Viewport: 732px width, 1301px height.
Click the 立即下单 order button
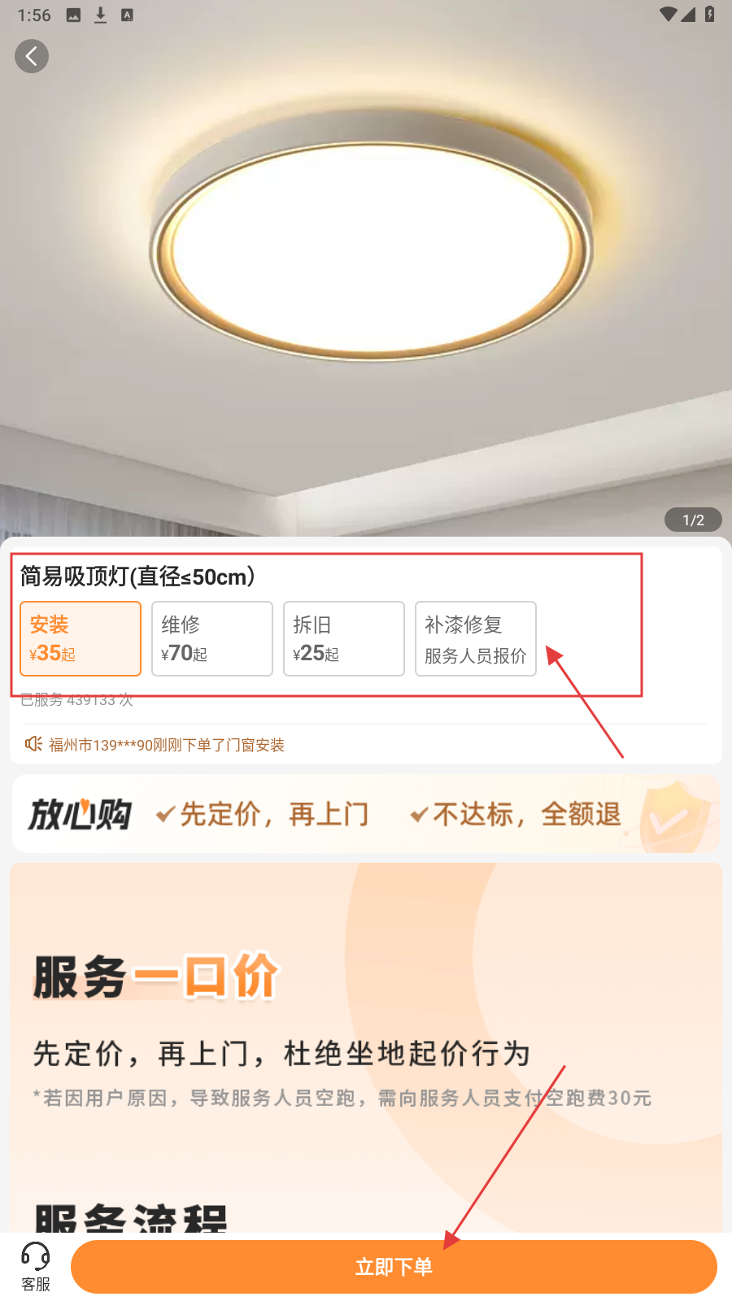click(394, 1267)
